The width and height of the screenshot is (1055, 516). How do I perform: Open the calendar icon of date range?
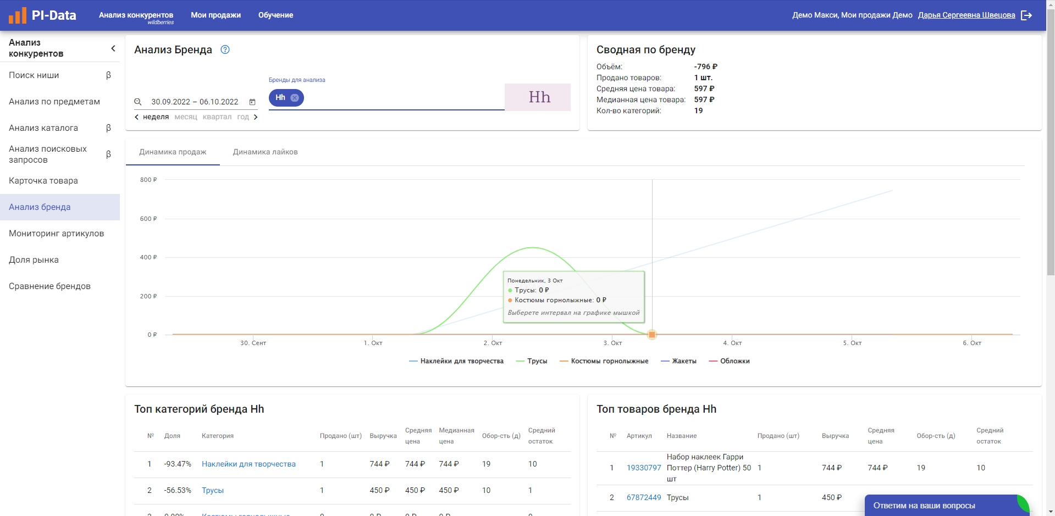(x=252, y=102)
